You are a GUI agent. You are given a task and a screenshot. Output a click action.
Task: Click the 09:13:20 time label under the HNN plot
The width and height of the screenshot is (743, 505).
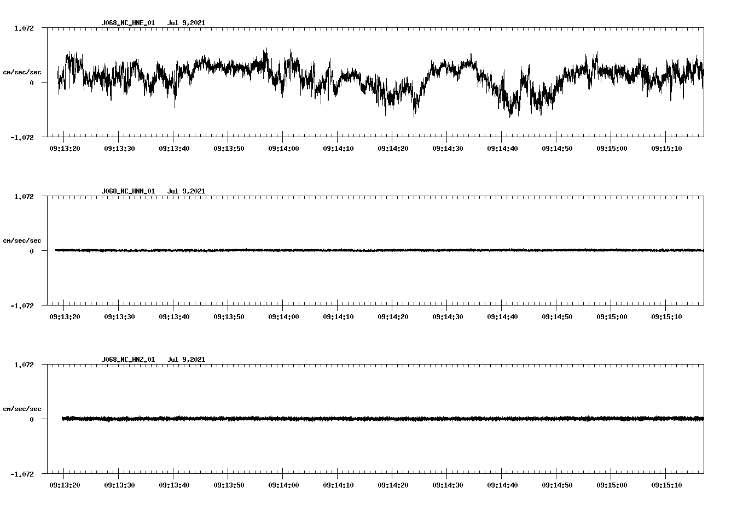pos(65,316)
